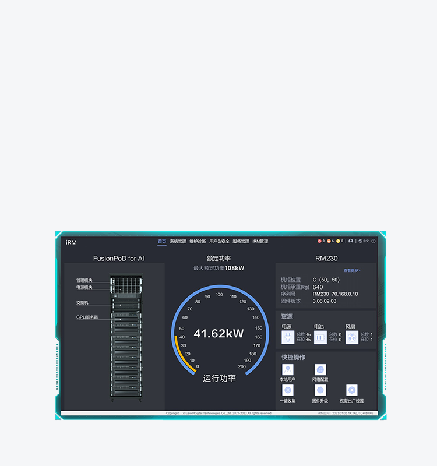Open the 本地用户 local user shortcut icon

click(288, 370)
